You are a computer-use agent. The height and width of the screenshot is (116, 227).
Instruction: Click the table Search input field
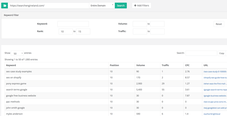[x=201, y=53]
